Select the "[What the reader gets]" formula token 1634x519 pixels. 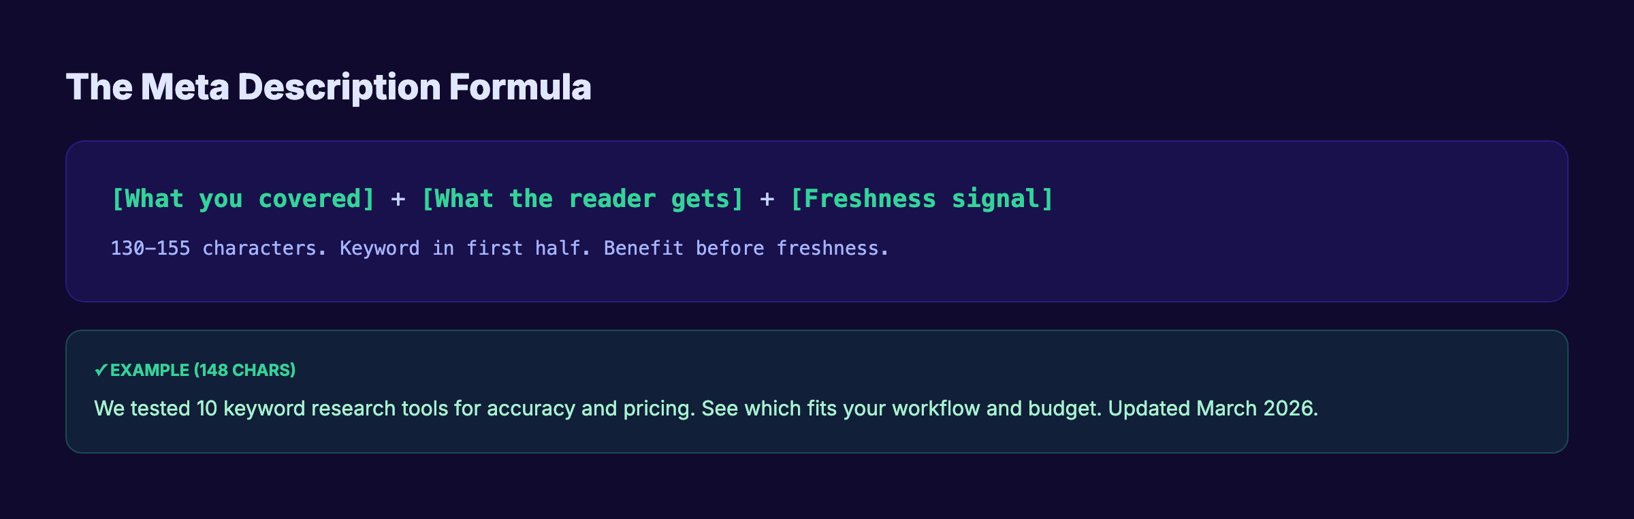583,199
